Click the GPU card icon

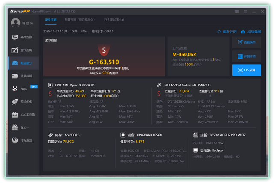[159, 85]
